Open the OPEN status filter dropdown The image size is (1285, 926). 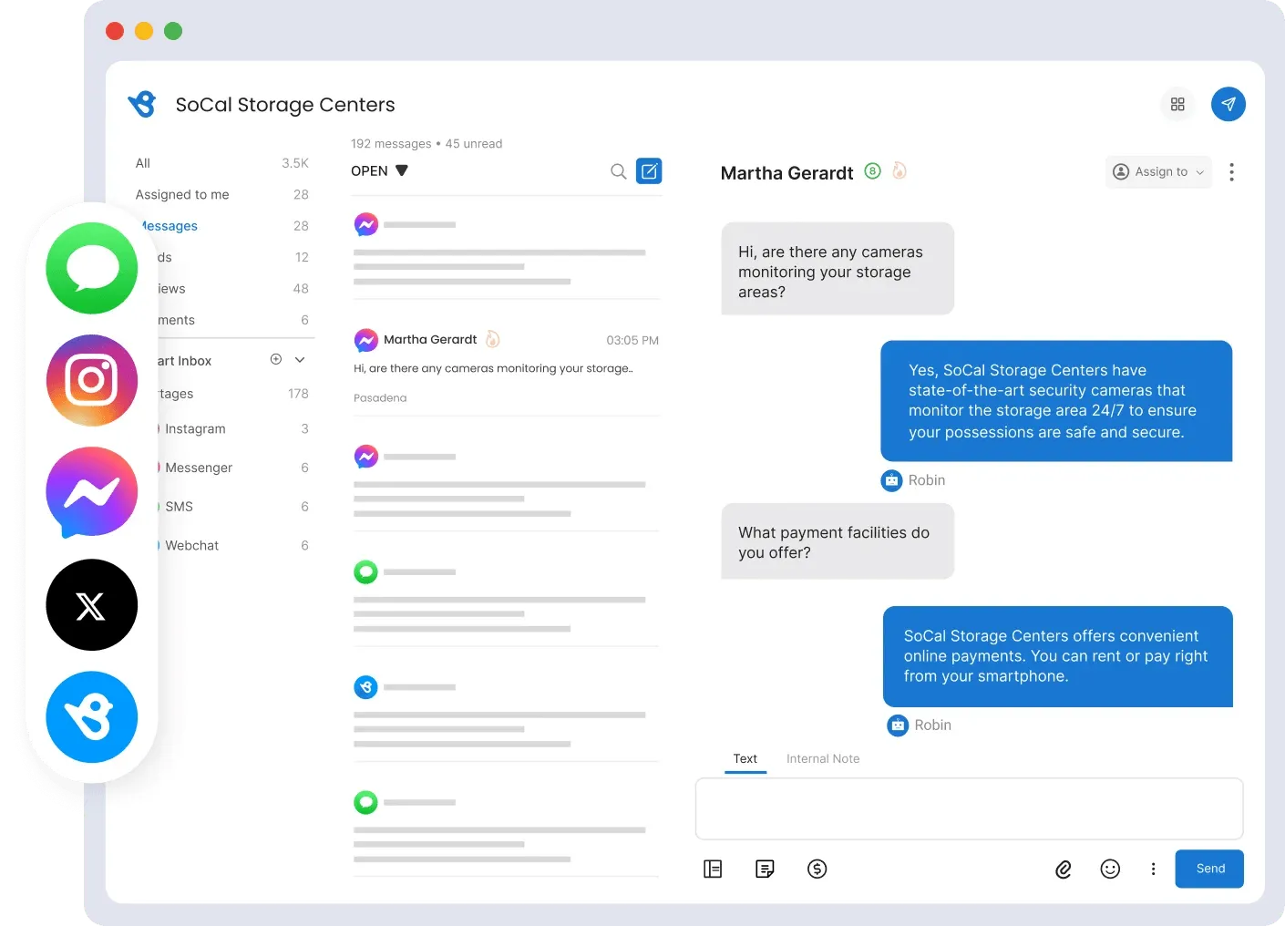(x=379, y=170)
